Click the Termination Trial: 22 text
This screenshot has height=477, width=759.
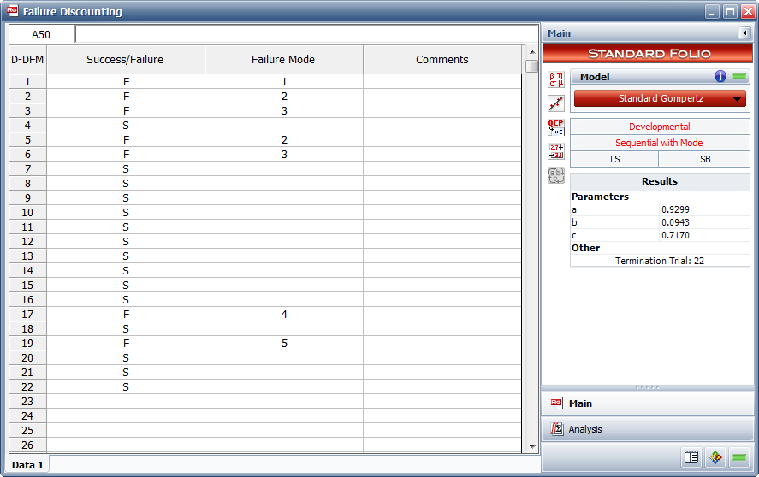(660, 261)
